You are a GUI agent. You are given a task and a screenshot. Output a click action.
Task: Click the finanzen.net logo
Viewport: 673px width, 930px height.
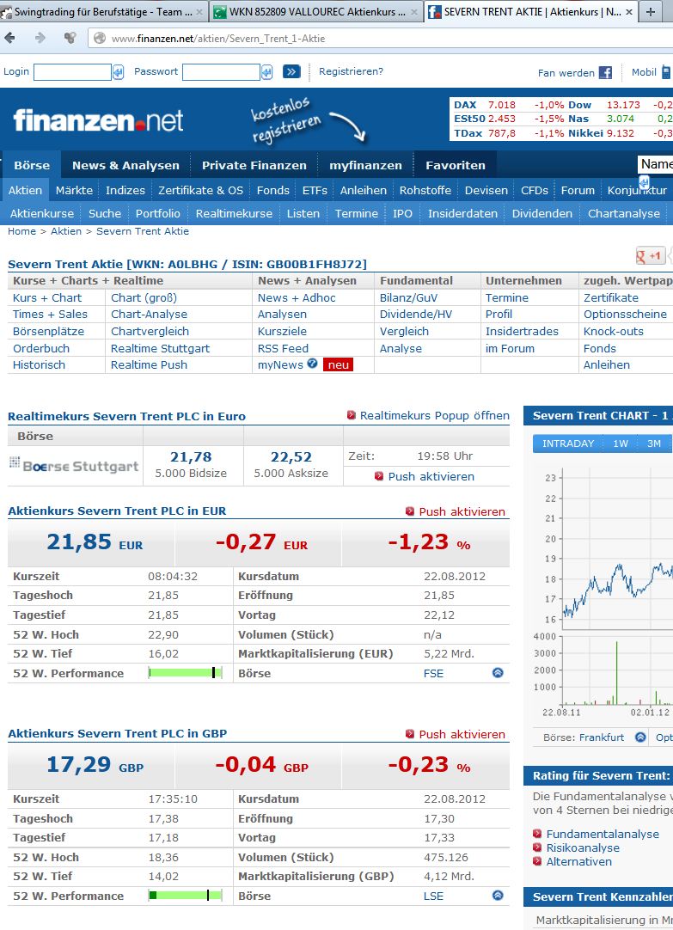pos(98,120)
